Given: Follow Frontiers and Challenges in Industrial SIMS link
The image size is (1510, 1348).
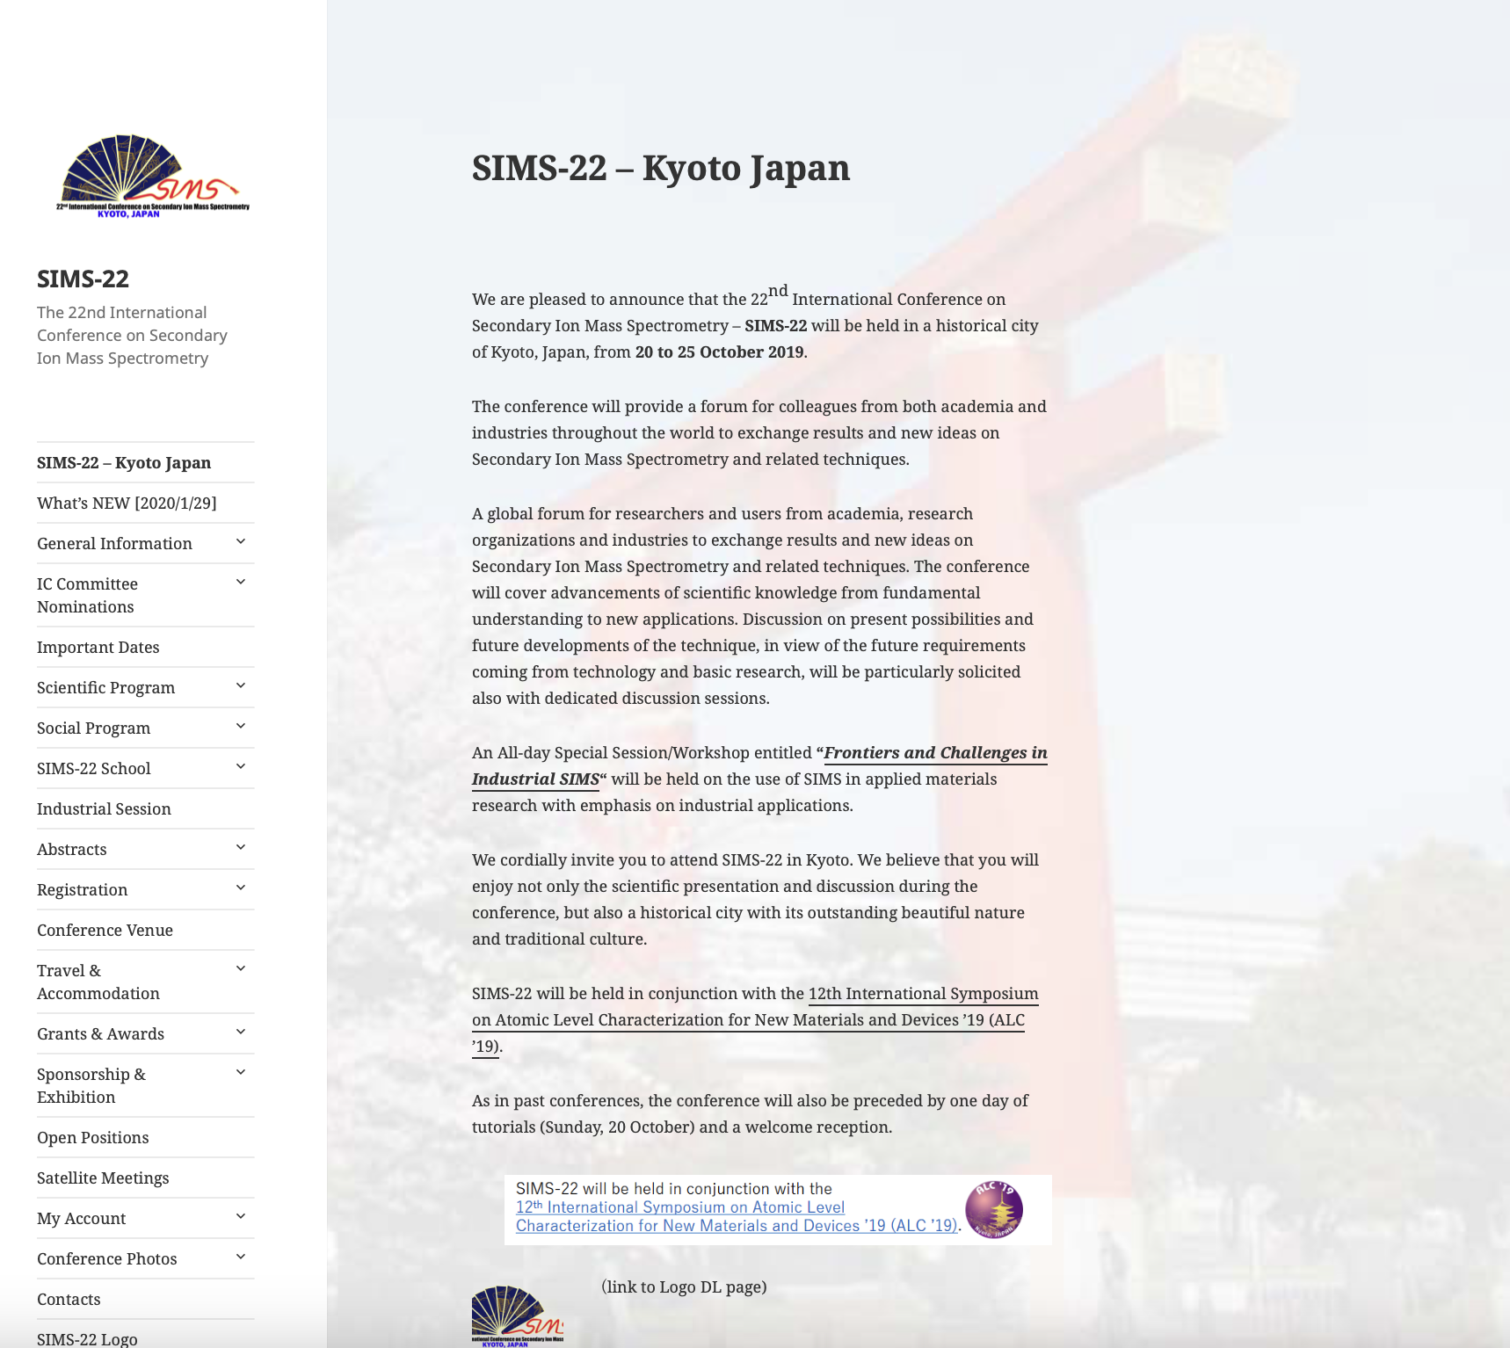Looking at the screenshot, I should pyautogui.click(x=935, y=753).
